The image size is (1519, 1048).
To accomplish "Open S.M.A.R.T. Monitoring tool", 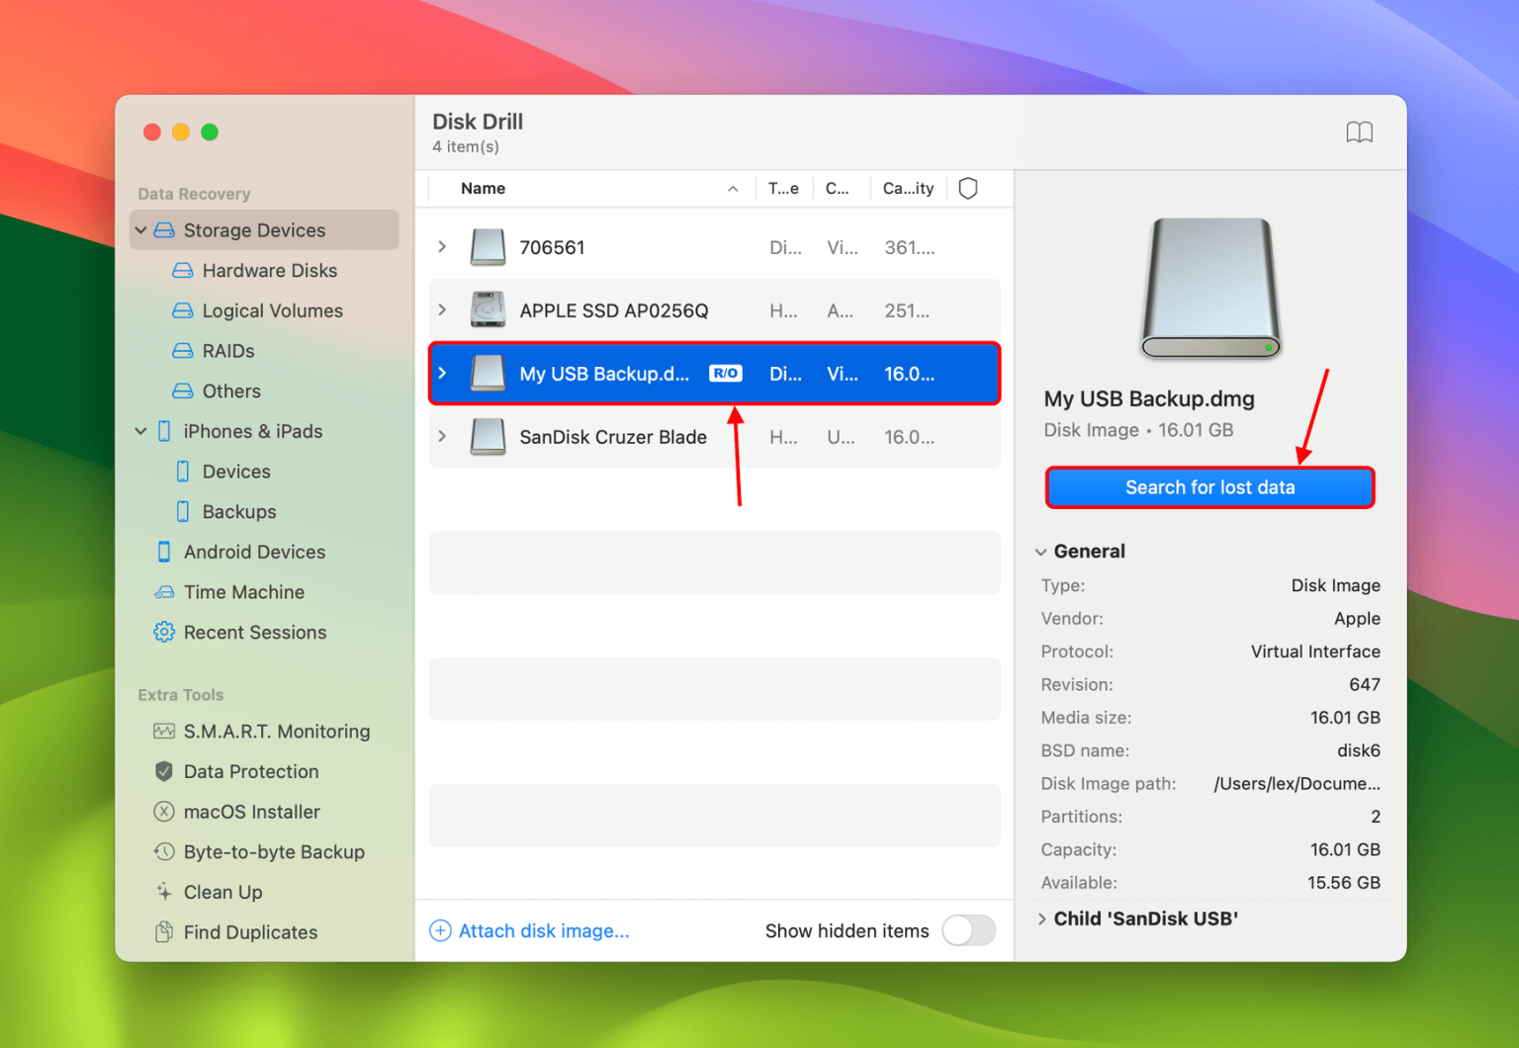I will [x=277, y=732].
